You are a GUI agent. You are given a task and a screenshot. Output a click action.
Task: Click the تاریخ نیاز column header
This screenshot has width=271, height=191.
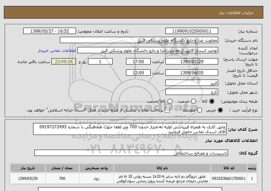(x=28, y=168)
